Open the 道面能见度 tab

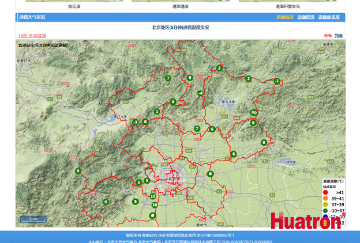pyautogui.click(x=329, y=17)
